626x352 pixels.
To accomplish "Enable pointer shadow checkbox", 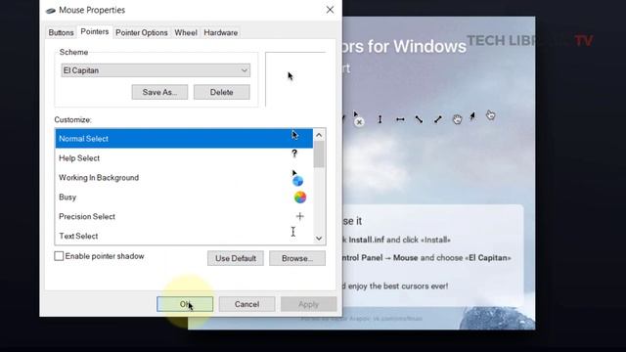I will click(x=59, y=256).
